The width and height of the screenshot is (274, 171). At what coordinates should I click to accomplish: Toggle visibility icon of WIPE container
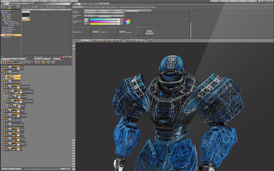5,111
